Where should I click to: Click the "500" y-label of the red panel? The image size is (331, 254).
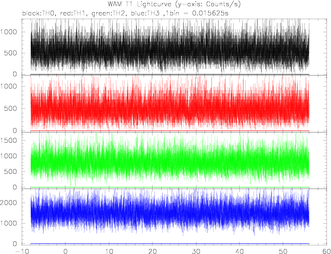11,109
